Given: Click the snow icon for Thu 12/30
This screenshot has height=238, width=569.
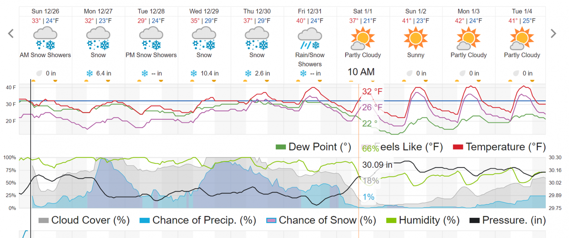Looking at the screenshot, I should pos(257,39).
